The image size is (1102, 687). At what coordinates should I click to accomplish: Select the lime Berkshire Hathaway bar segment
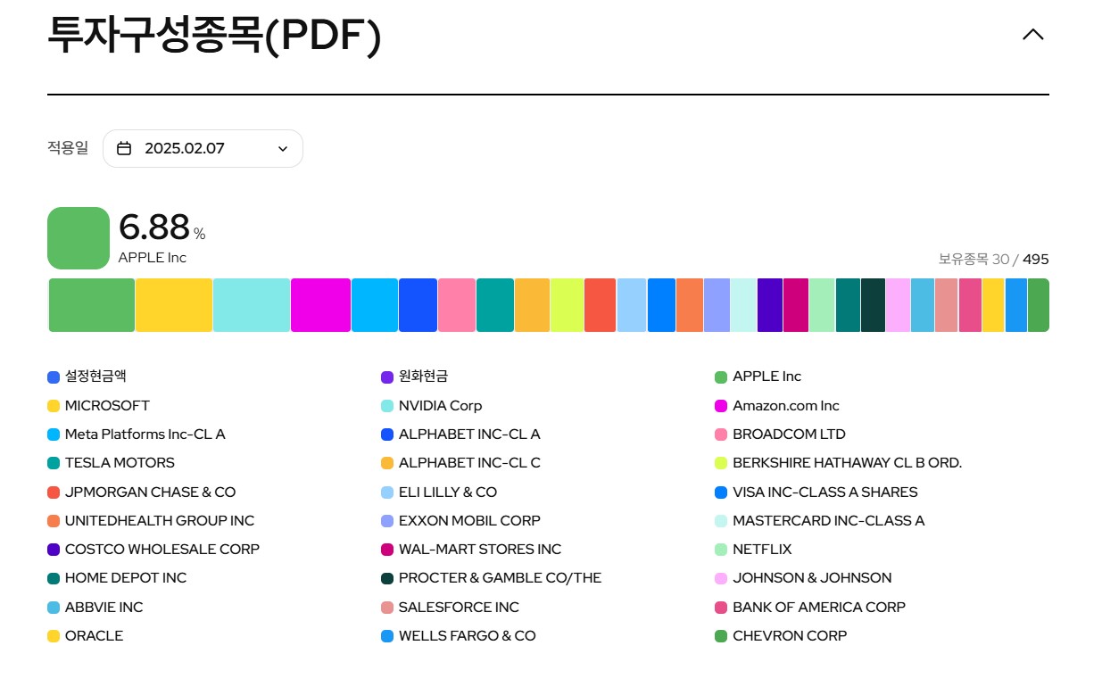tap(567, 305)
